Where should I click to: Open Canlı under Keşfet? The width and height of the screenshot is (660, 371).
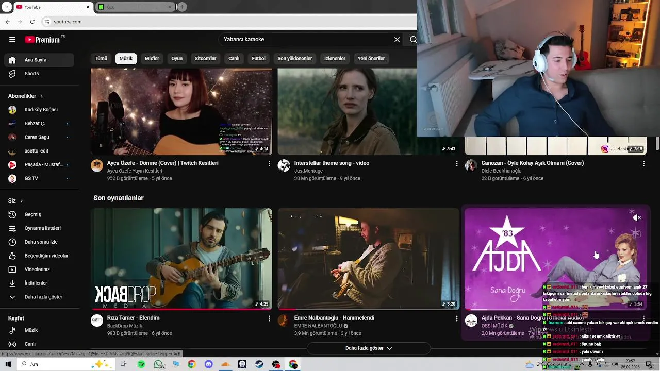coord(39,344)
